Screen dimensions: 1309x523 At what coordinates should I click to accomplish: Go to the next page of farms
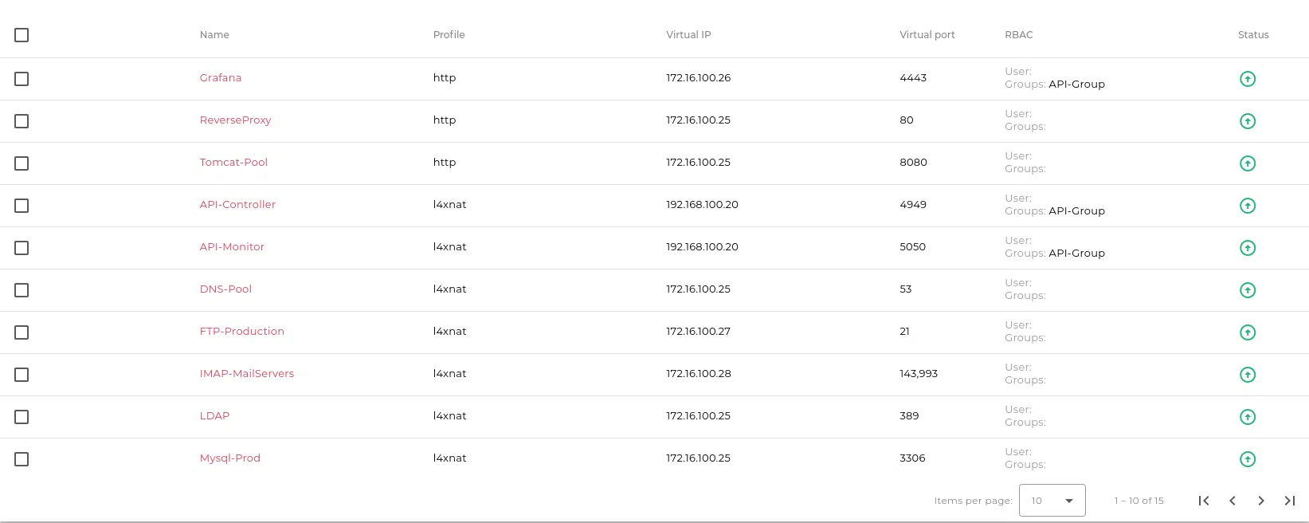click(x=1261, y=501)
